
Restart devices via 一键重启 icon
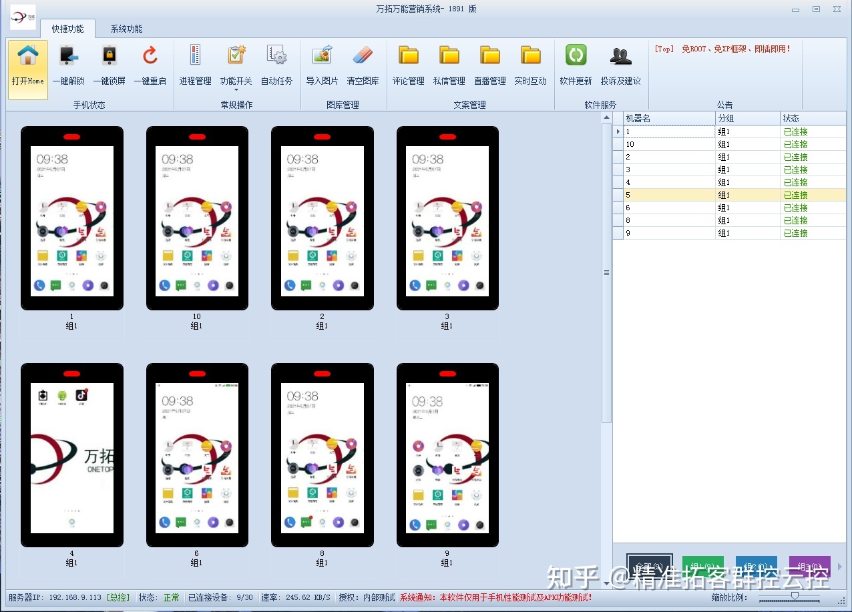pos(150,56)
